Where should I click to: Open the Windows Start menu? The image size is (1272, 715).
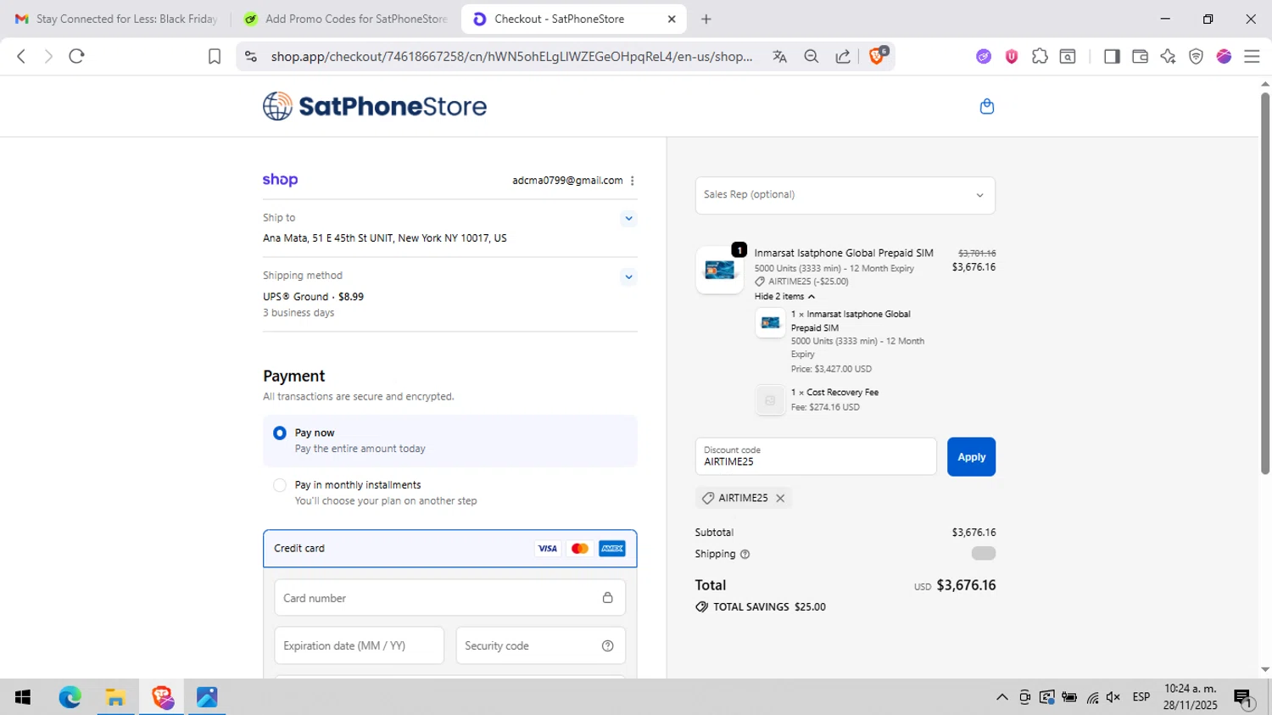coord(23,697)
